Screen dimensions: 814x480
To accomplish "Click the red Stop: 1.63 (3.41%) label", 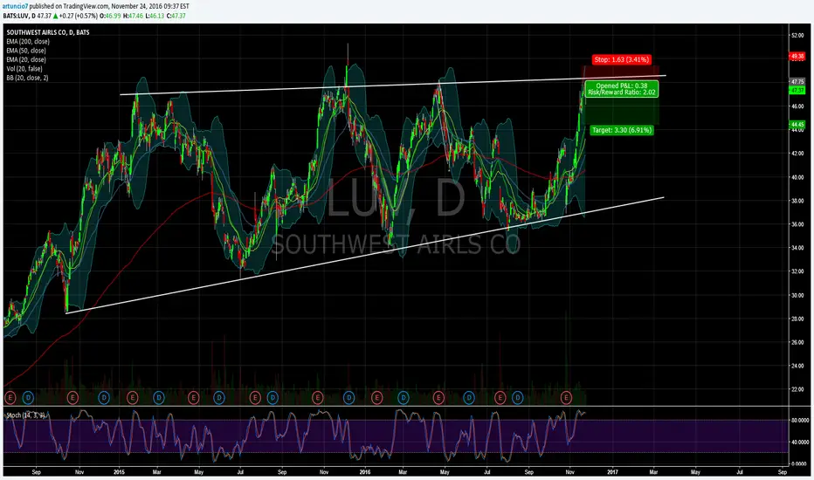I will tap(621, 59).
